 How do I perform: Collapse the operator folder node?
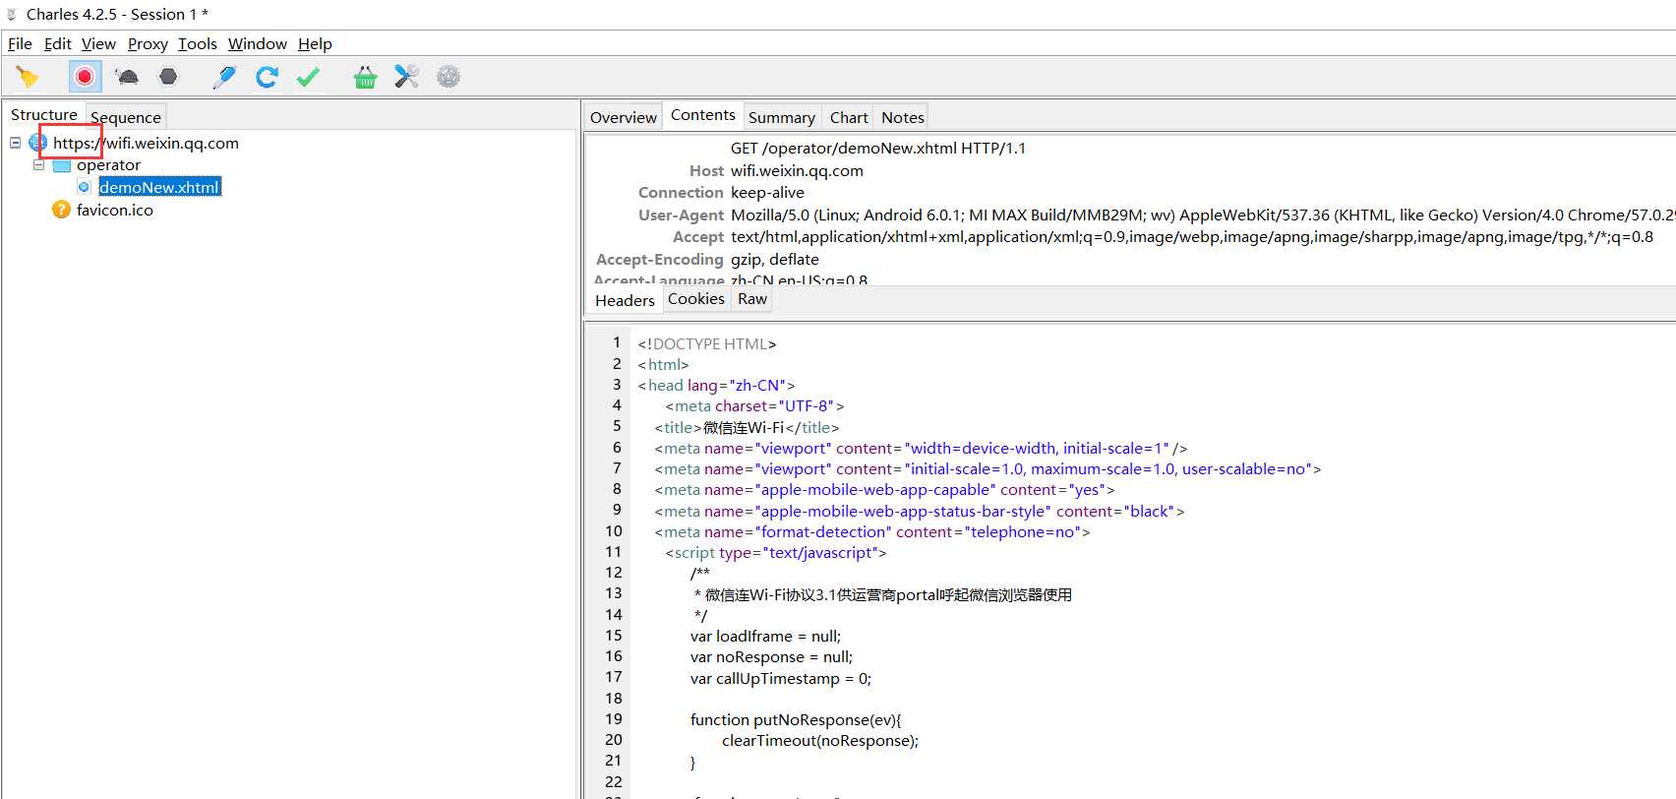[x=39, y=165]
